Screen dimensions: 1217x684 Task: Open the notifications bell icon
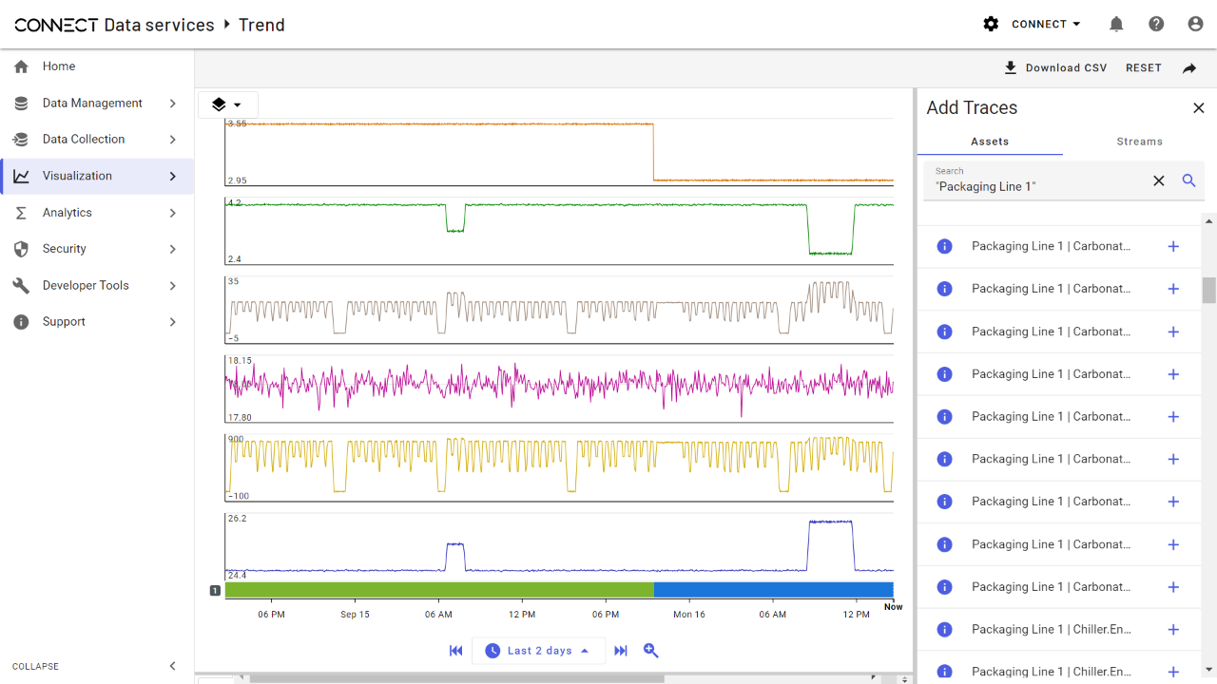click(x=1116, y=25)
